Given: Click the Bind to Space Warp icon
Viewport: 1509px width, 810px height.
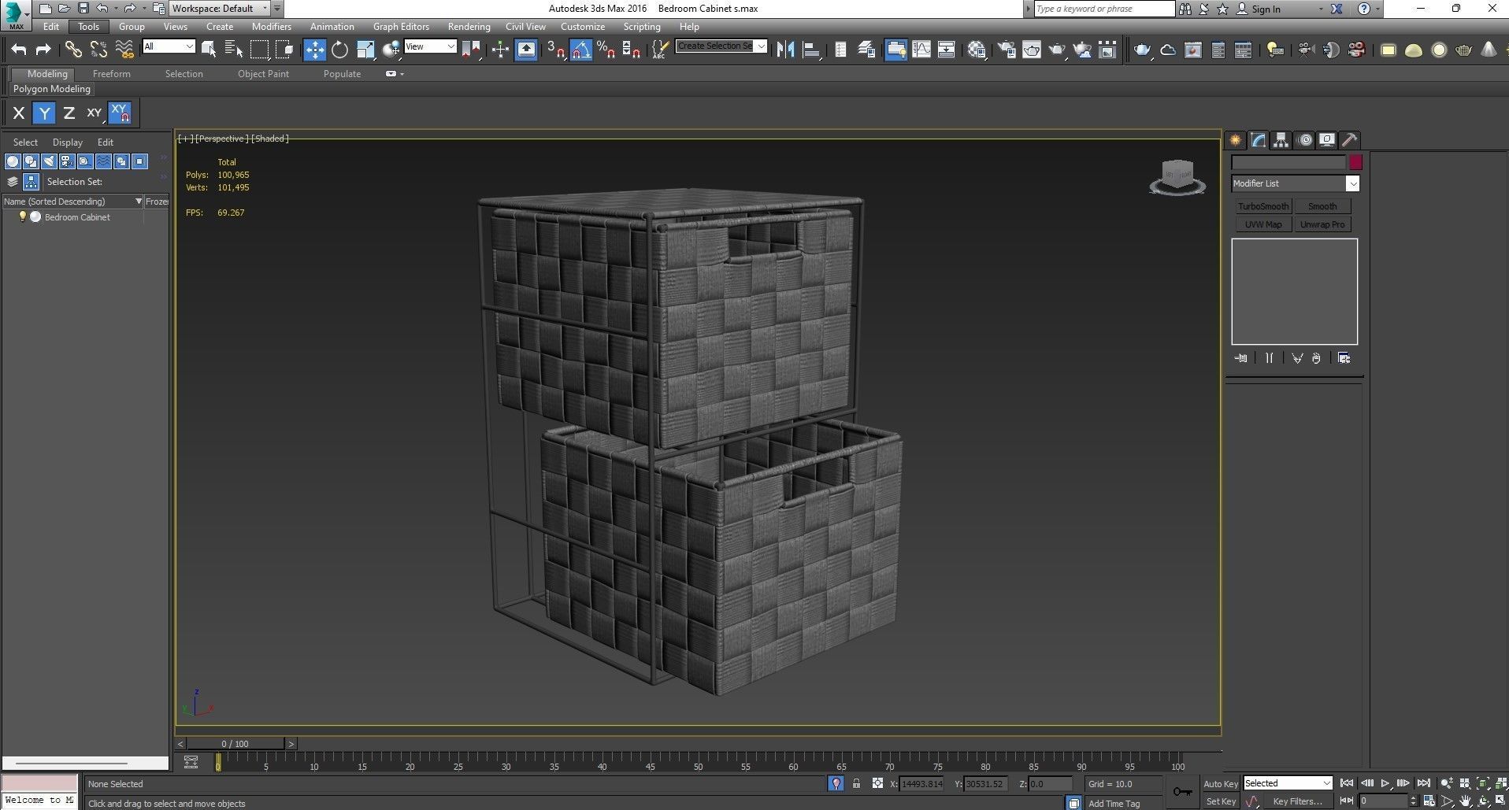Looking at the screenshot, I should tap(124, 50).
